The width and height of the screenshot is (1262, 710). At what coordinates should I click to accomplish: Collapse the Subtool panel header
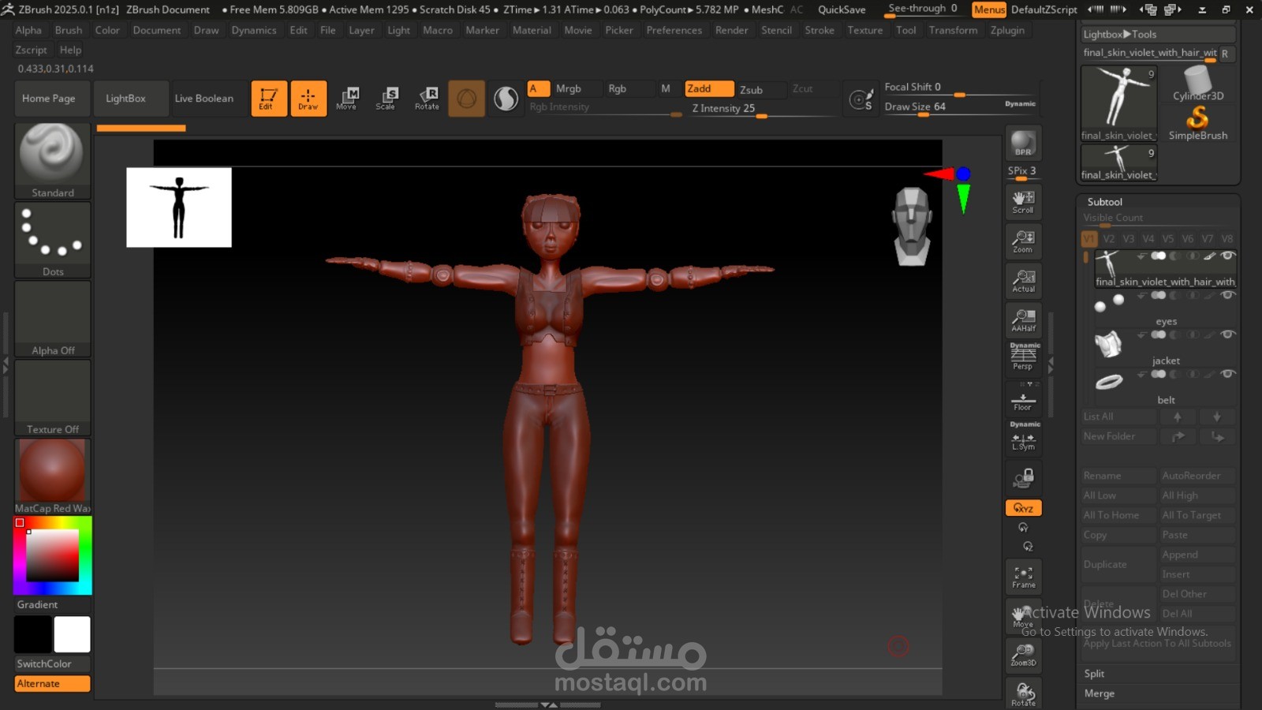pyautogui.click(x=1104, y=202)
